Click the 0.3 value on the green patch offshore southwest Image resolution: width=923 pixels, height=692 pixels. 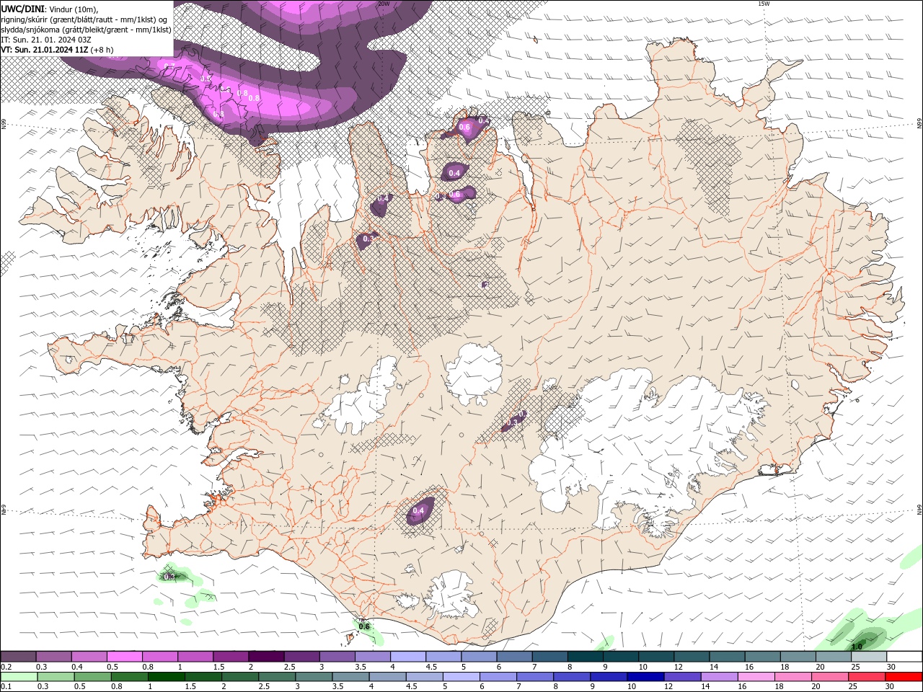[x=169, y=577]
